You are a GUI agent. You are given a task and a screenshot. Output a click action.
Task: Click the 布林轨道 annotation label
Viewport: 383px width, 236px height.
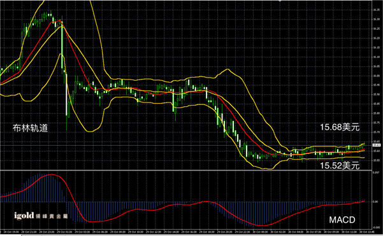(x=30, y=128)
